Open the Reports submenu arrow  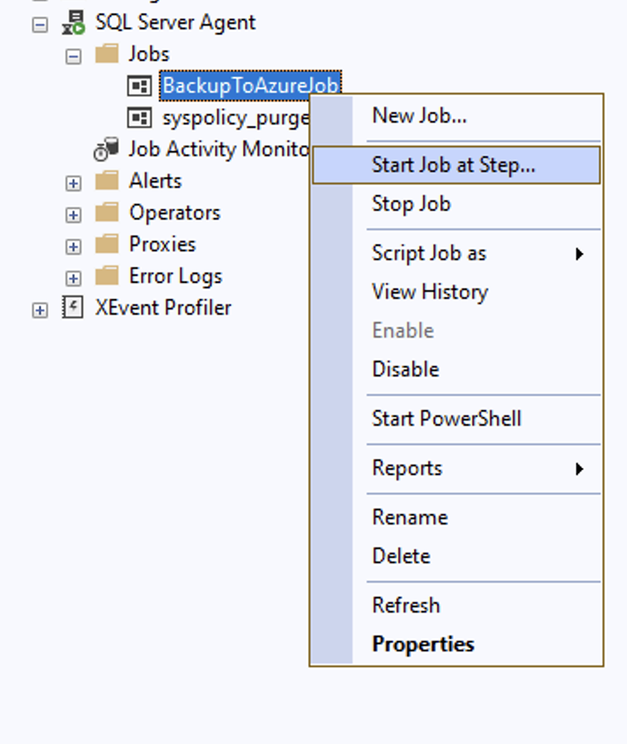click(579, 469)
